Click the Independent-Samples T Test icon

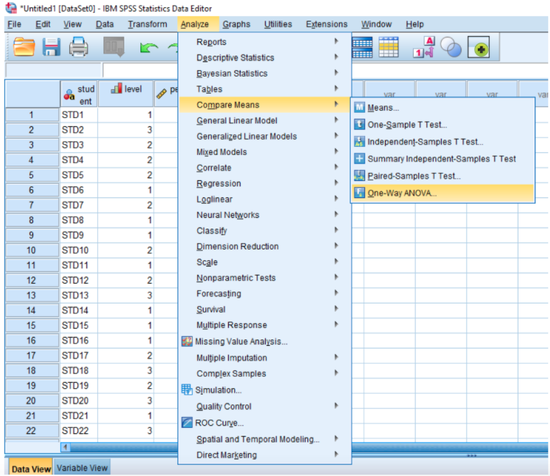(x=359, y=141)
